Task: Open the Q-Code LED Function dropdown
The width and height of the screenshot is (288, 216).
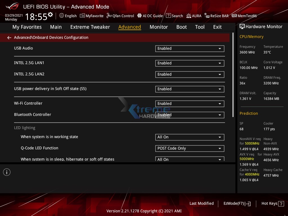Action: (x=190, y=148)
